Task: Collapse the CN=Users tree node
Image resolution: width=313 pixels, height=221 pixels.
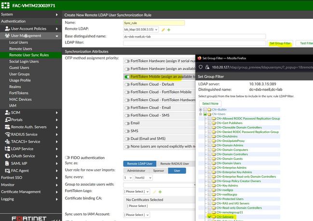Action: pyautogui.click(x=201, y=114)
